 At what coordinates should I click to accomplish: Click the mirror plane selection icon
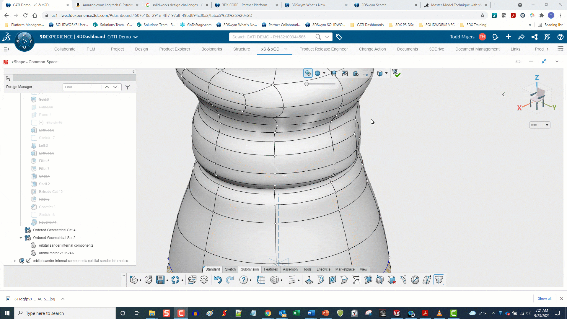tap(356, 73)
